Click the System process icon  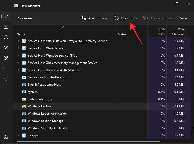coord(24,92)
